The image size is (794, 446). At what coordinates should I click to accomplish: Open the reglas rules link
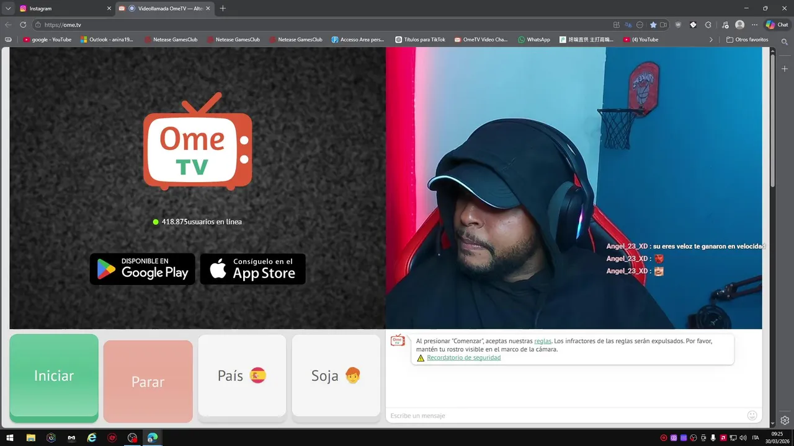pyautogui.click(x=543, y=341)
